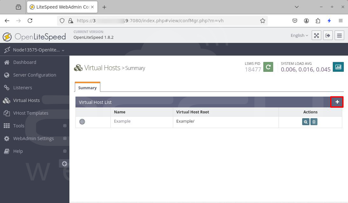Click the VHost Templates copy icon
This screenshot has height=203, width=348.
[7, 113]
